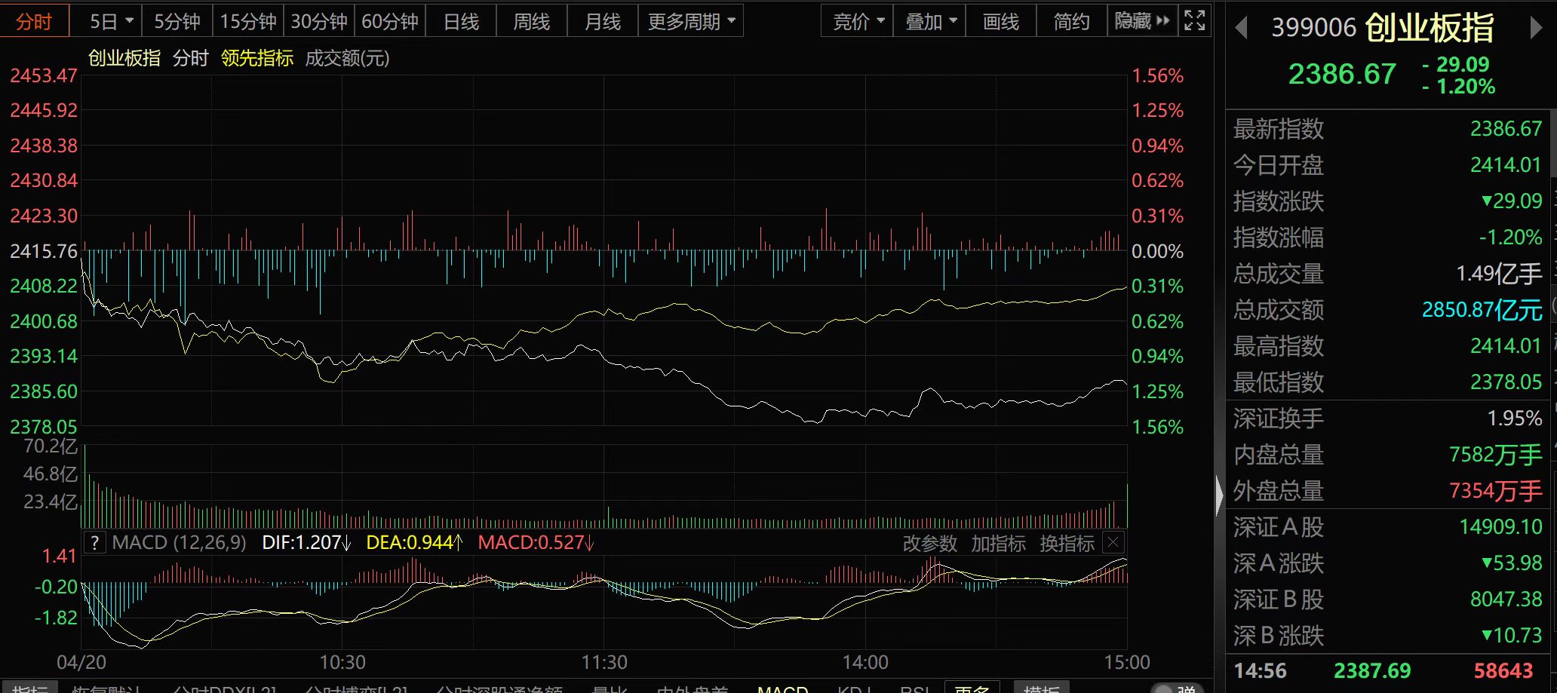This screenshot has width=1557, height=693.
Task: Go to next stock with right arrow
Action: tap(1536, 29)
